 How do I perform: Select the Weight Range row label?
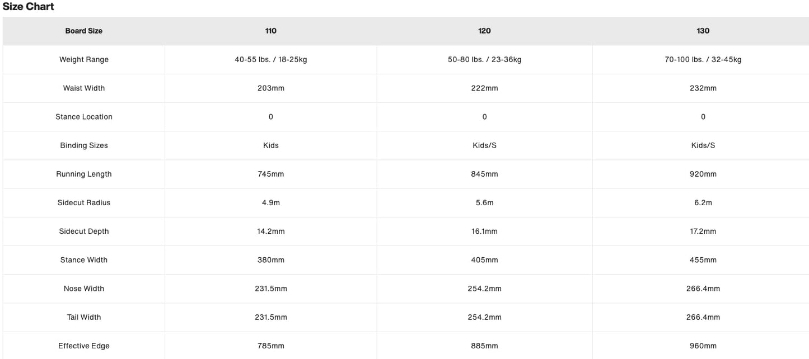84,60
